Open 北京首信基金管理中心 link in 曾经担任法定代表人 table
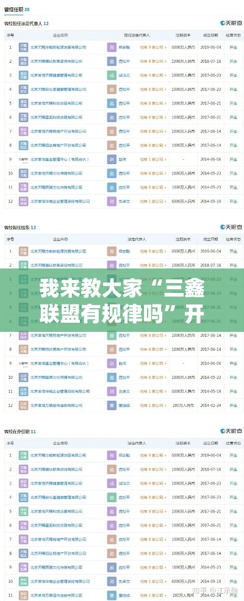 click(59, 159)
